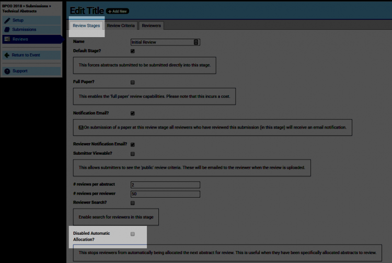
Task: Click the back arrow icon for Return to Event
Action: coord(7,55)
